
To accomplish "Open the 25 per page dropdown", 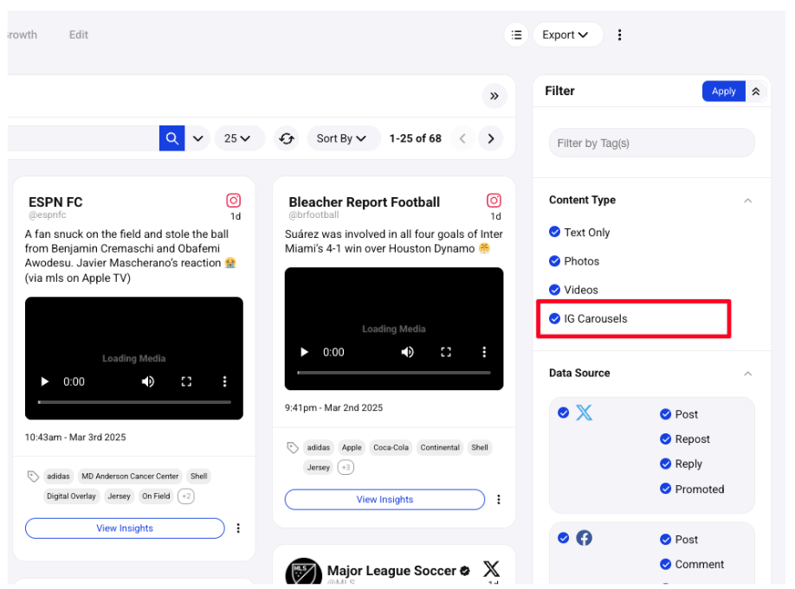I will click(239, 138).
